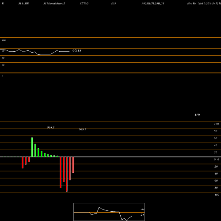
Task: Click the MR axis -20 label
Action: (x=216, y=167)
